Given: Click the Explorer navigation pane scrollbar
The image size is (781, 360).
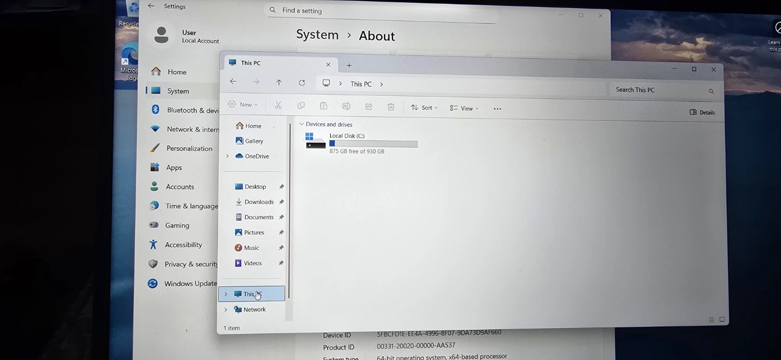Looking at the screenshot, I should click(290, 211).
